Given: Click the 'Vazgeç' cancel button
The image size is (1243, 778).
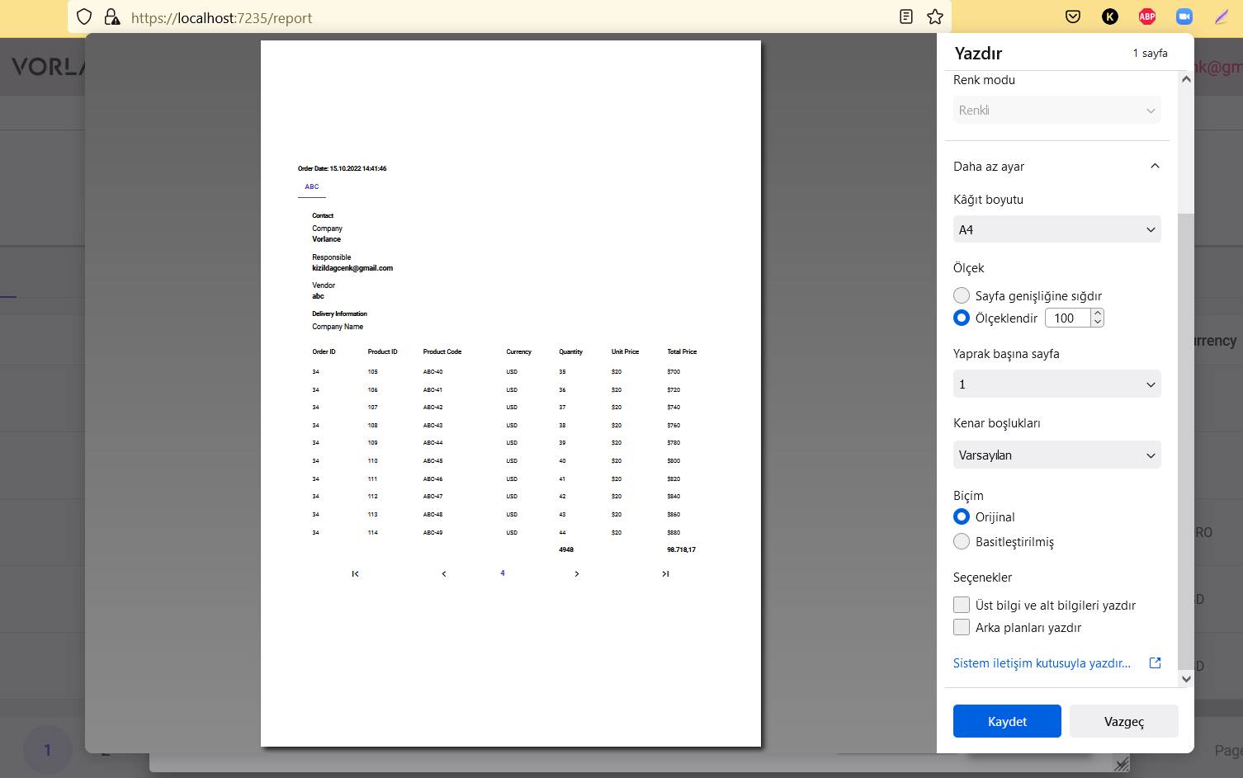Looking at the screenshot, I should pos(1124,721).
